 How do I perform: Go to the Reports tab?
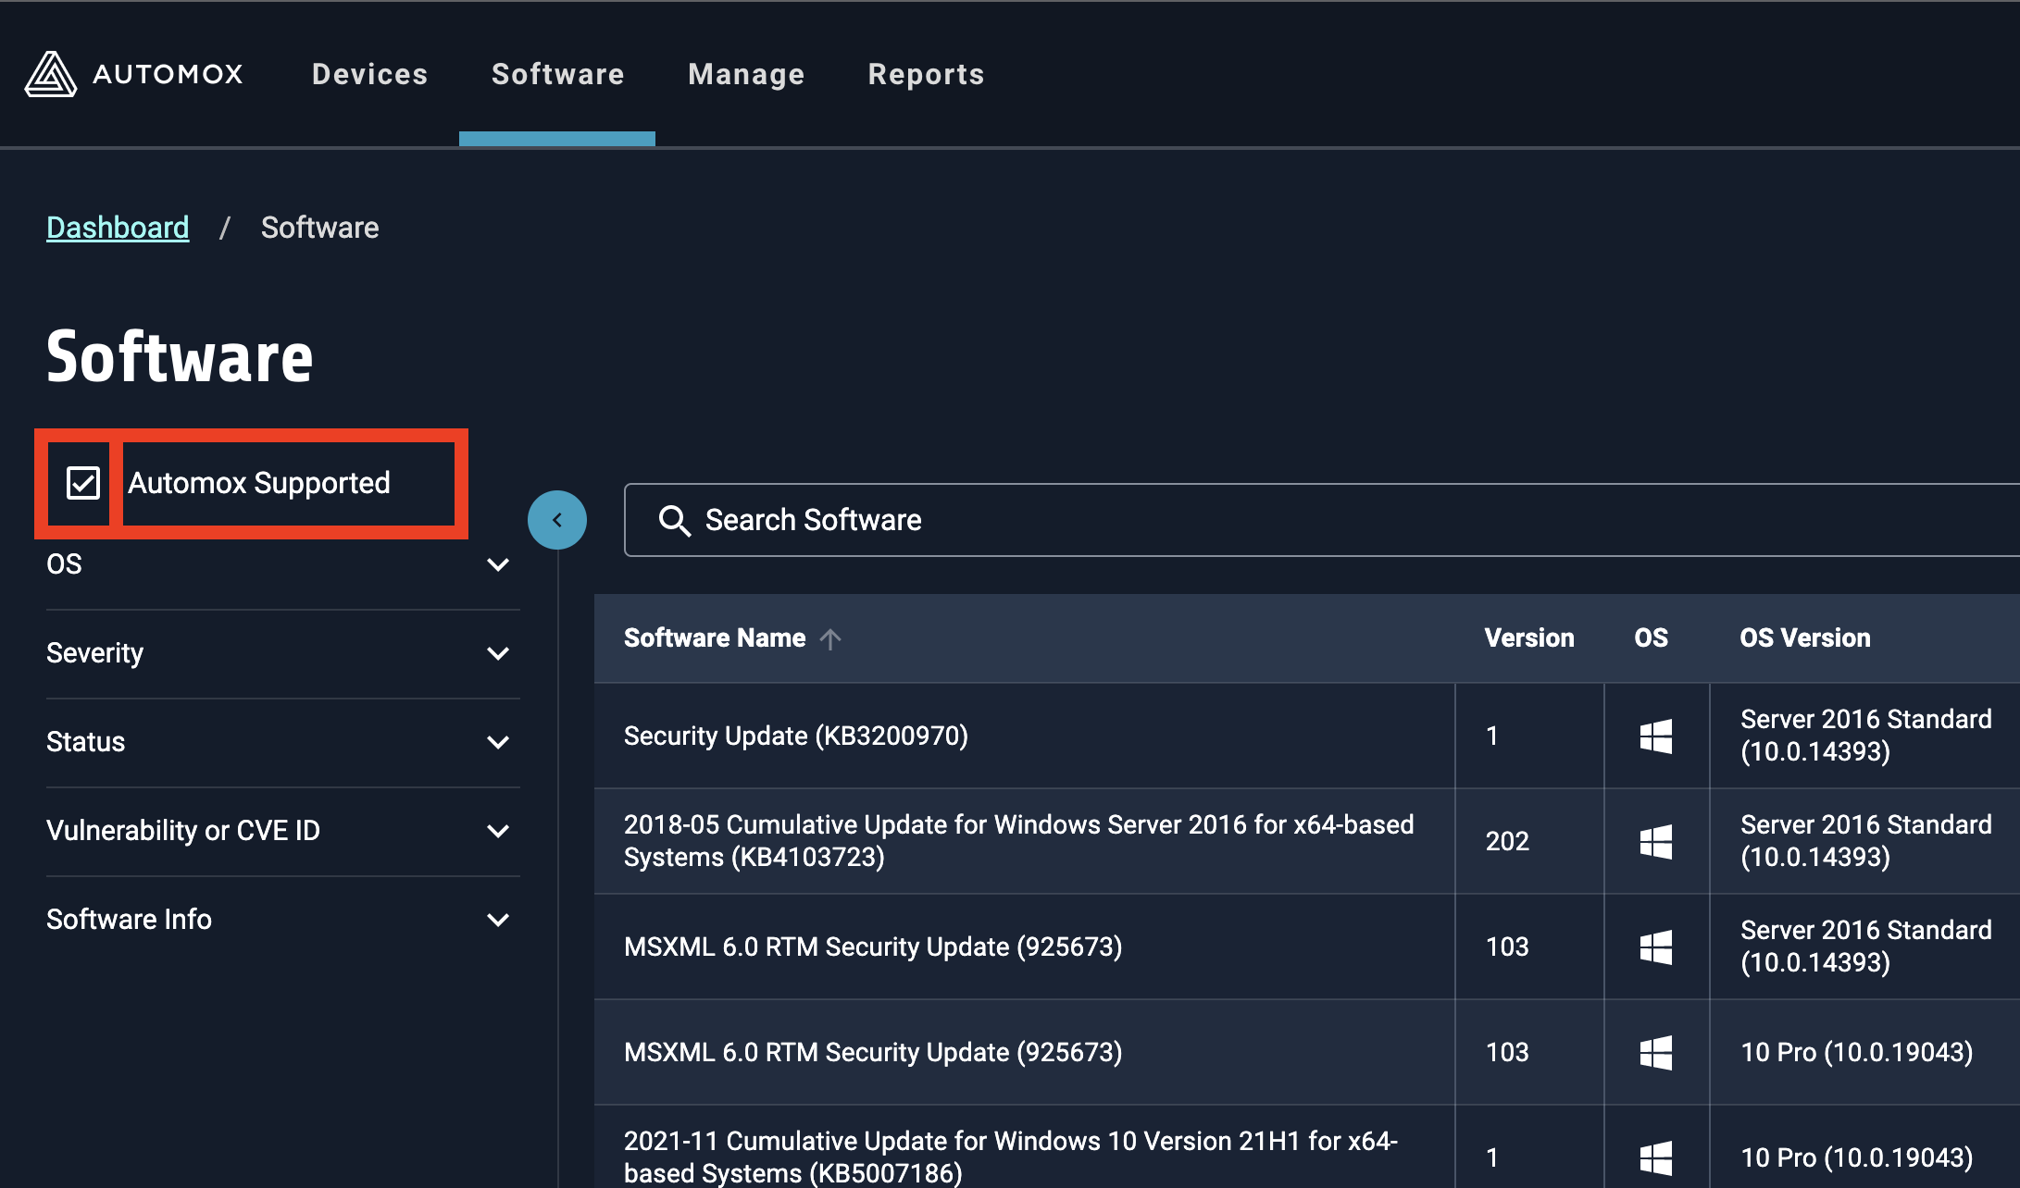coord(926,74)
